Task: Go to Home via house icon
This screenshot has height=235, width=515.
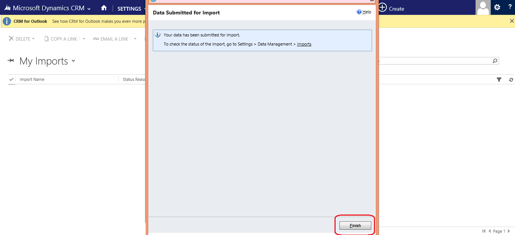Action: tap(104, 8)
